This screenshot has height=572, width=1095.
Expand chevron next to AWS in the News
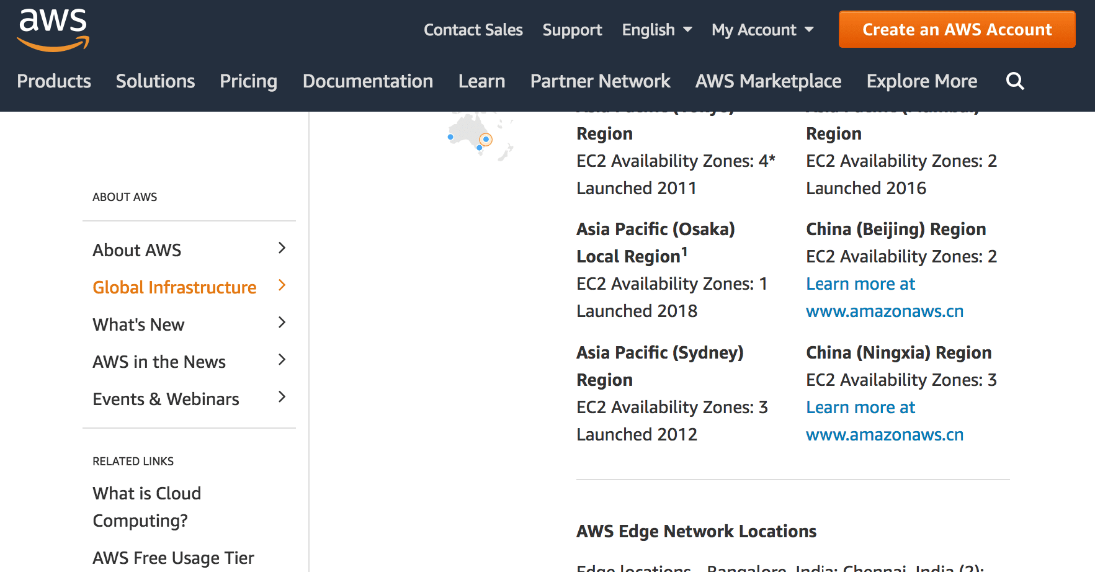pos(282,360)
